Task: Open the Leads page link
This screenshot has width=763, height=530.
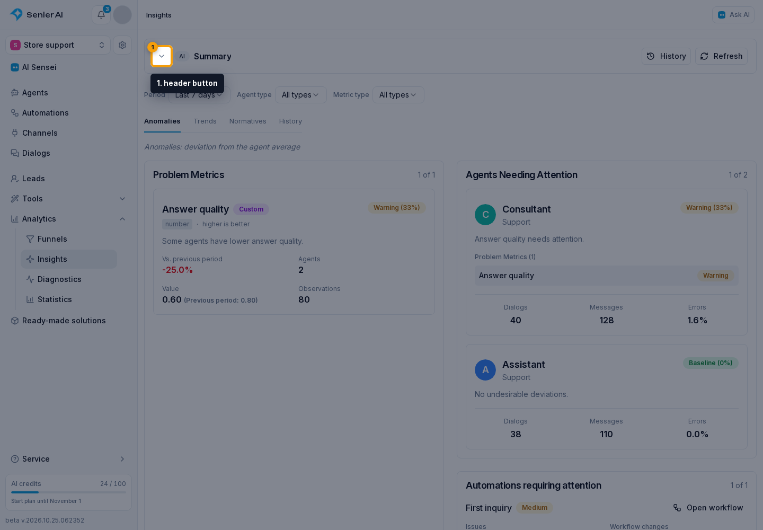Action: tap(69, 179)
